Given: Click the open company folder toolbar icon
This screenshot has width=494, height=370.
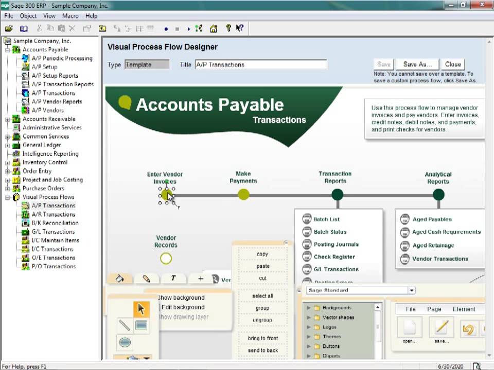Looking at the screenshot, I should click(9, 29).
